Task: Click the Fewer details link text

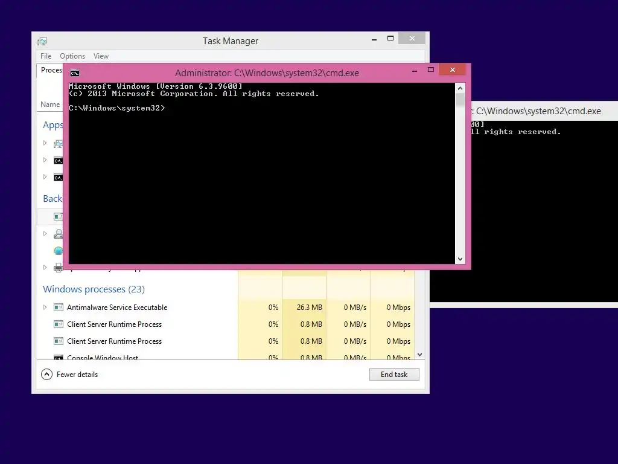Action: click(x=77, y=375)
